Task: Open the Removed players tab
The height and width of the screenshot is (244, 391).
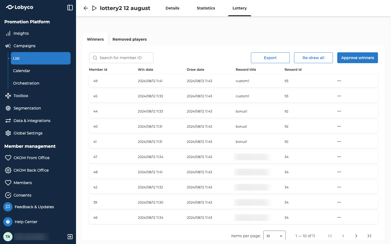Action: (130, 39)
